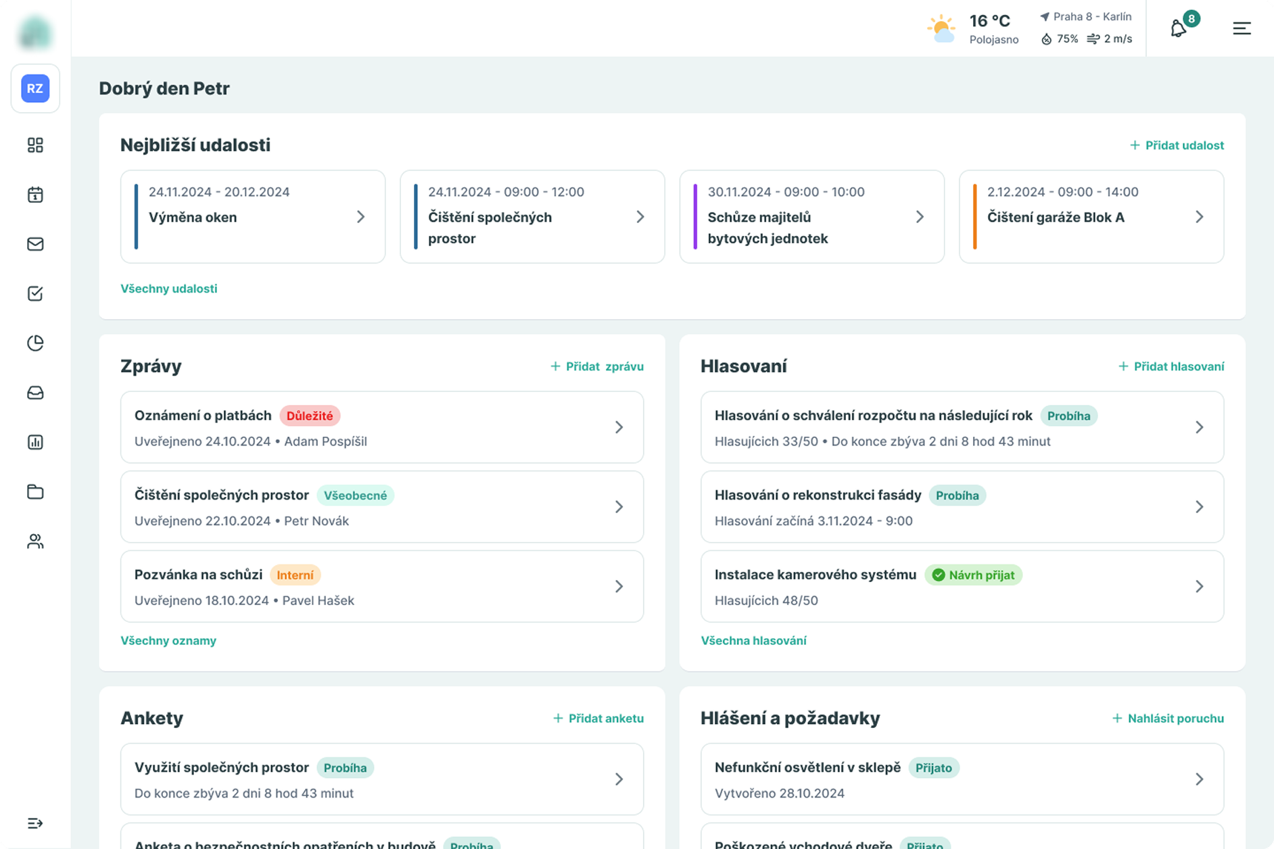The width and height of the screenshot is (1274, 849).
Task: Click the partly cloudy weather icon
Action: click(941, 28)
